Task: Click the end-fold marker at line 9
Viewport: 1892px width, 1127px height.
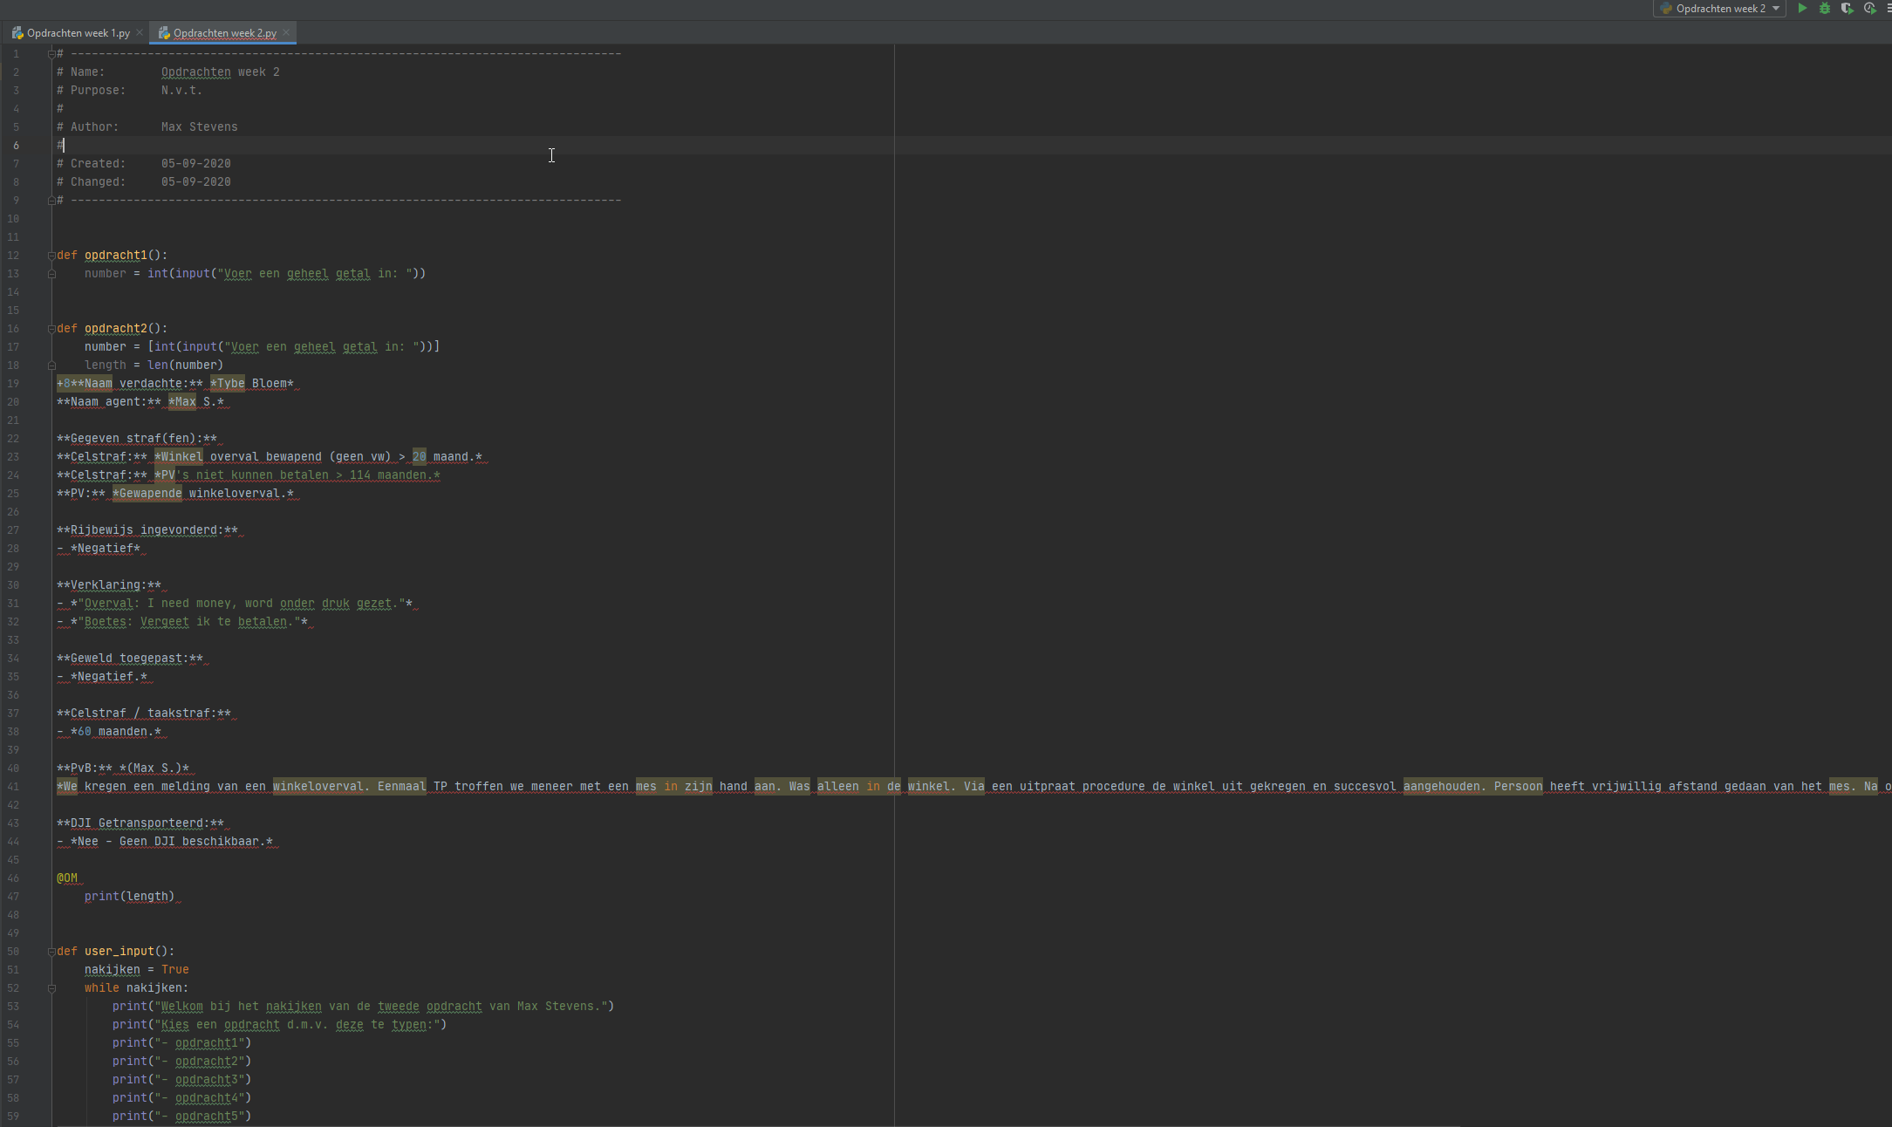Action: (51, 201)
